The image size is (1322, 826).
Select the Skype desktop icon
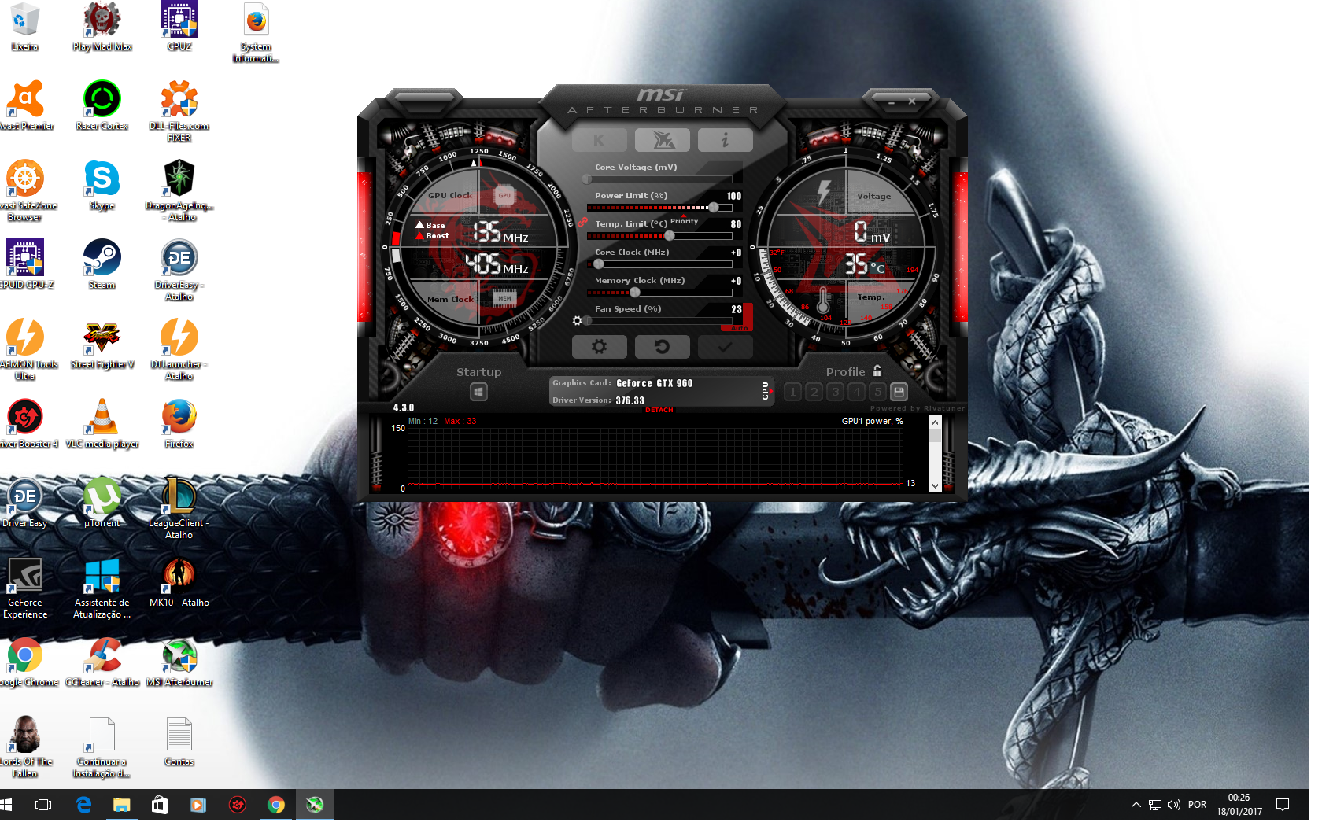[x=102, y=186]
